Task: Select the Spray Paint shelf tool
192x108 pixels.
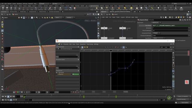Action: (x=50, y=8)
